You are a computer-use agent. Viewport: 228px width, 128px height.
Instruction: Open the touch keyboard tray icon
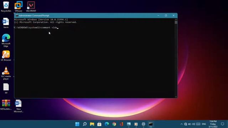point(198,124)
